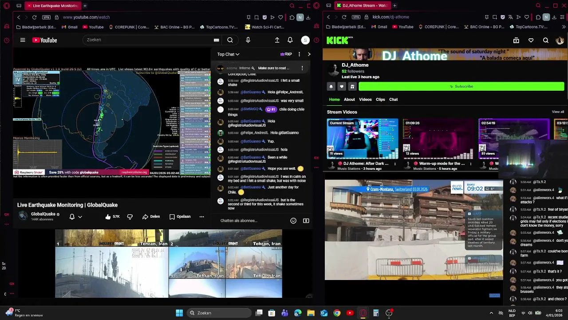
Task: Open live chat three-dot options menu
Action: coord(299,54)
